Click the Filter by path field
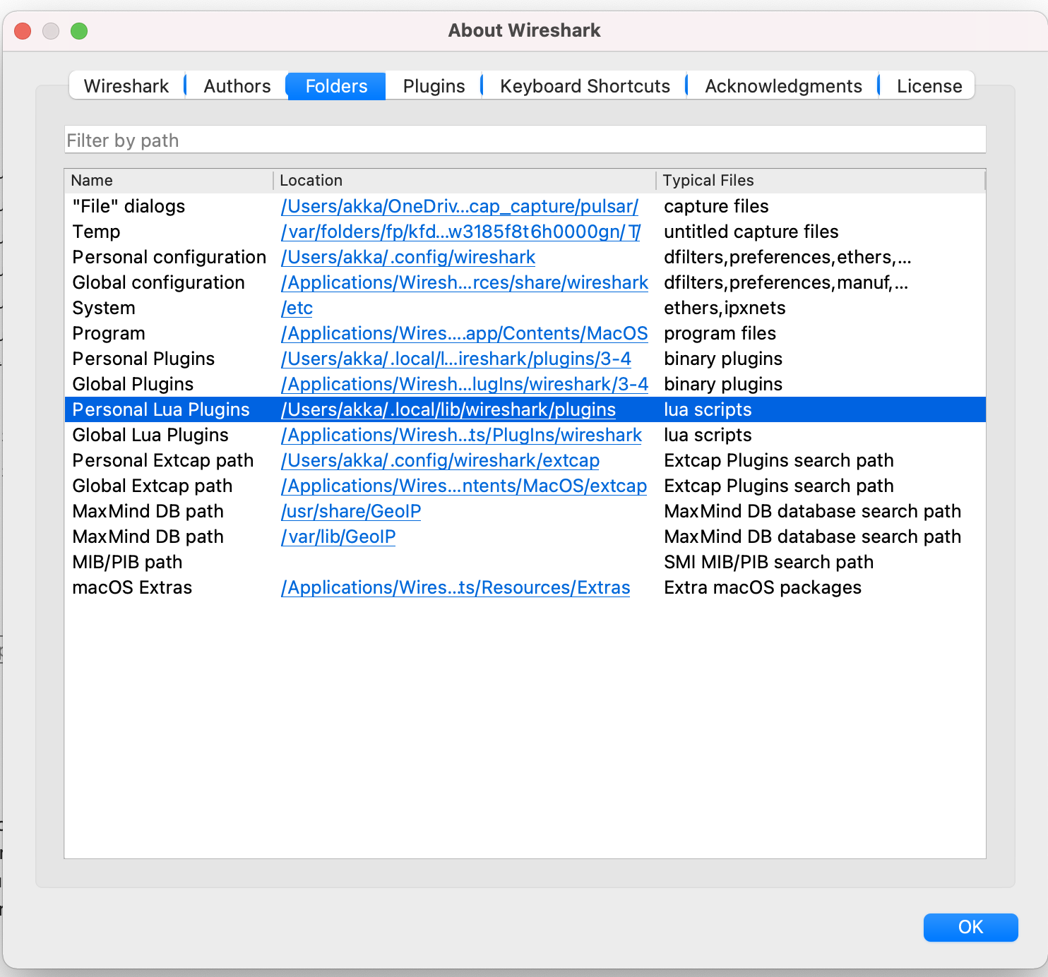The width and height of the screenshot is (1048, 977). point(525,140)
